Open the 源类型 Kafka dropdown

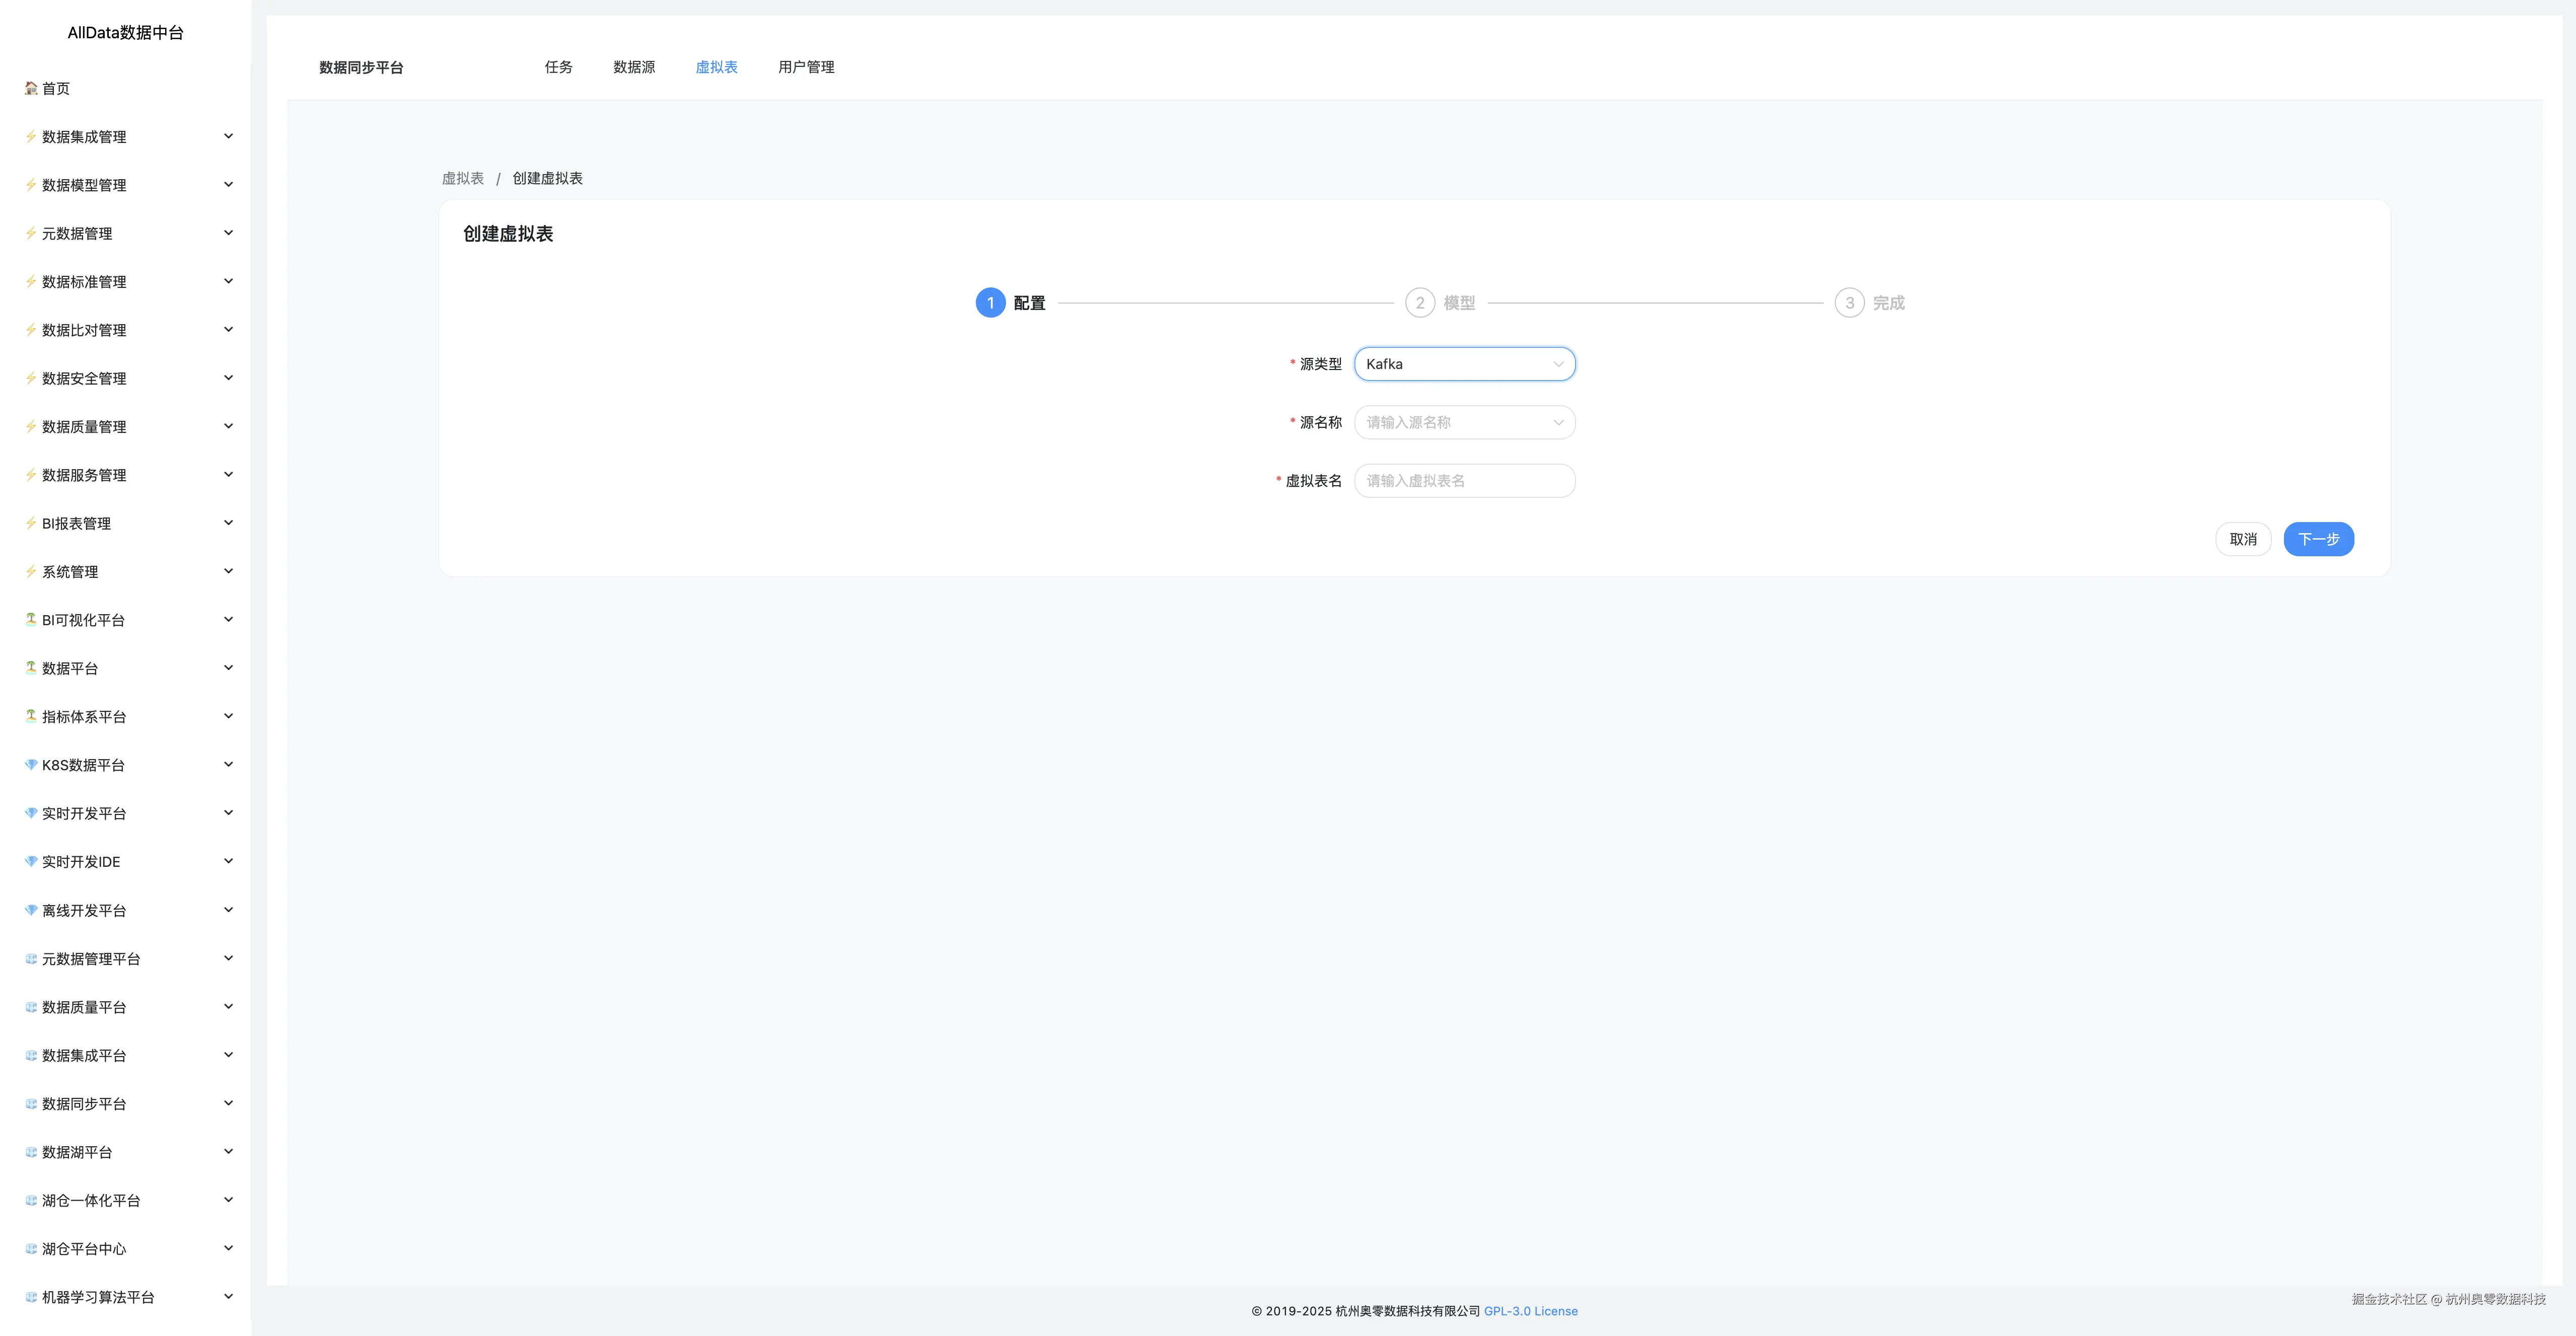(x=1464, y=364)
